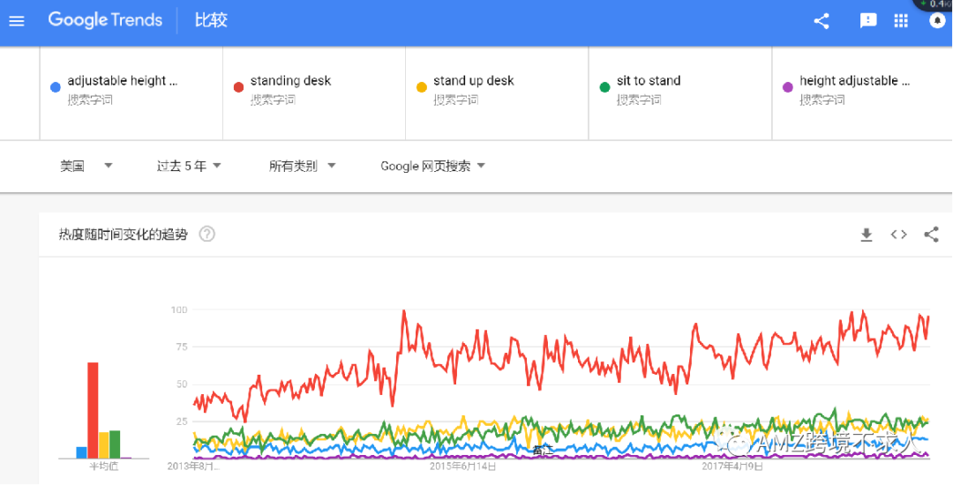Expand the 美国 region dropdown
This screenshot has width=953, height=485.
(86, 166)
